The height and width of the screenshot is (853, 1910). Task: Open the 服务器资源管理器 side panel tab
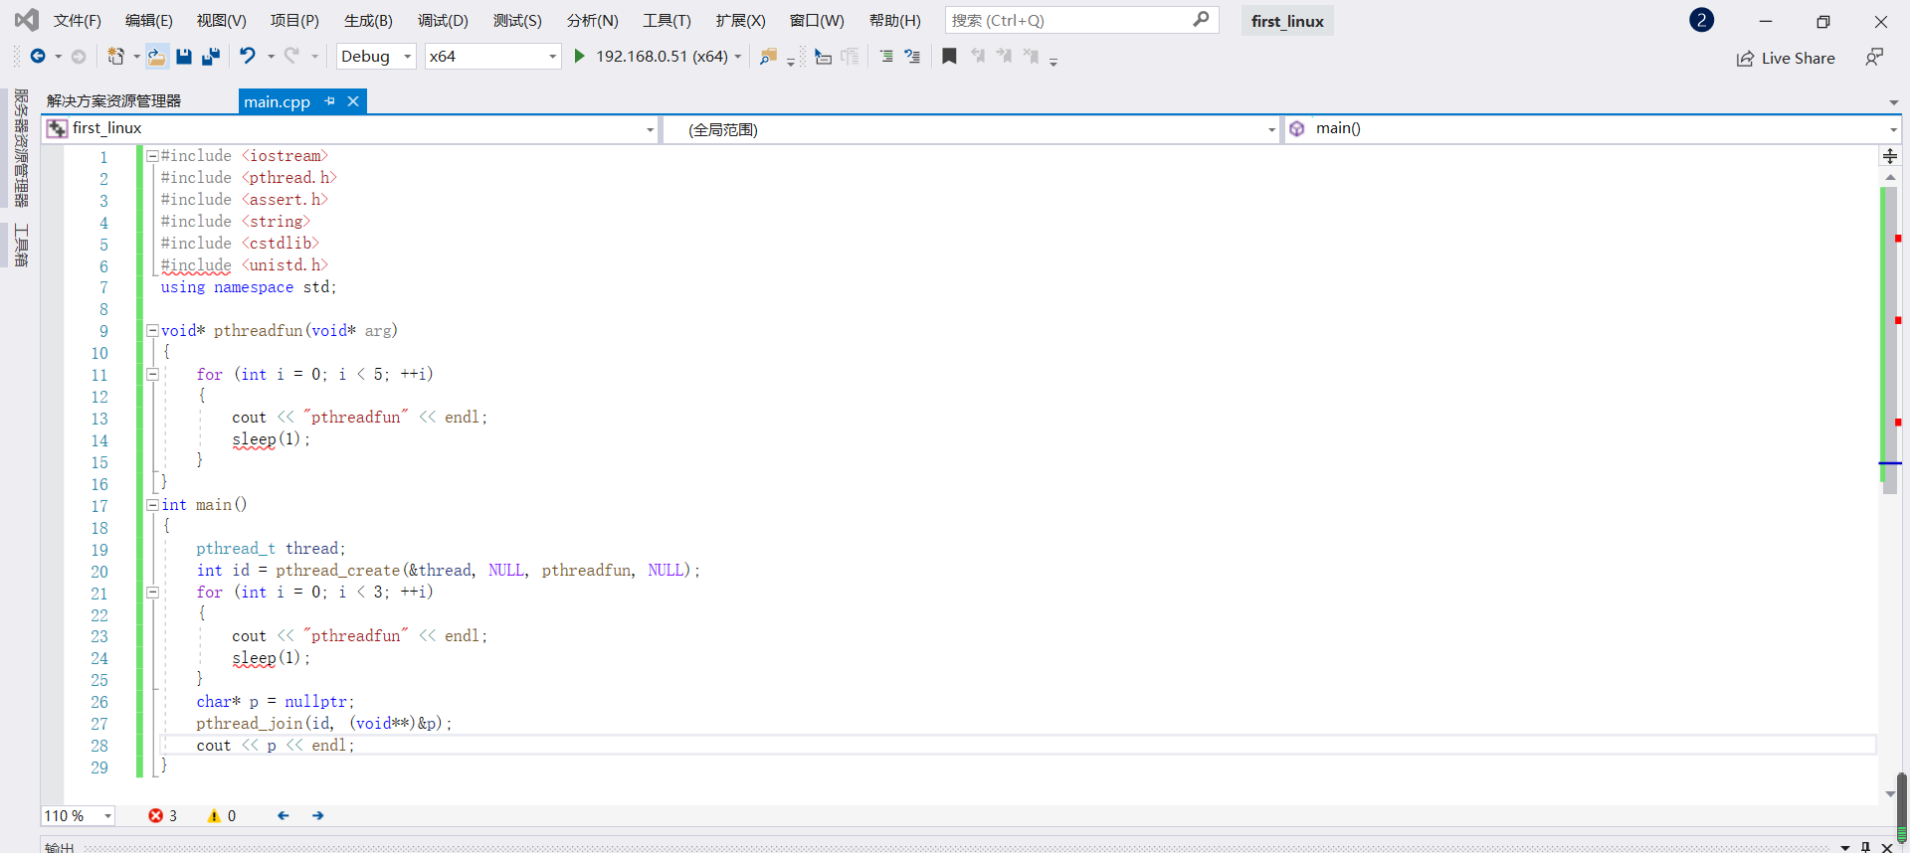tap(21, 148)
